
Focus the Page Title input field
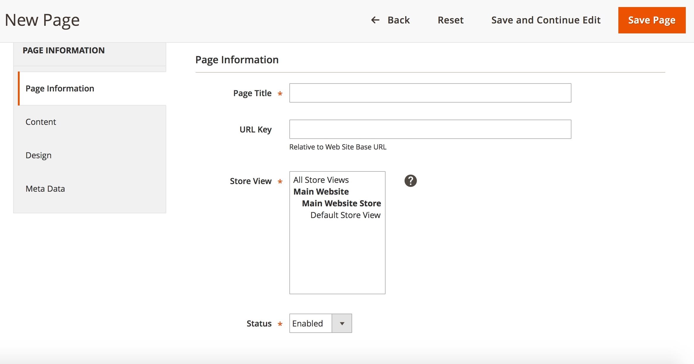coord(430,93)
